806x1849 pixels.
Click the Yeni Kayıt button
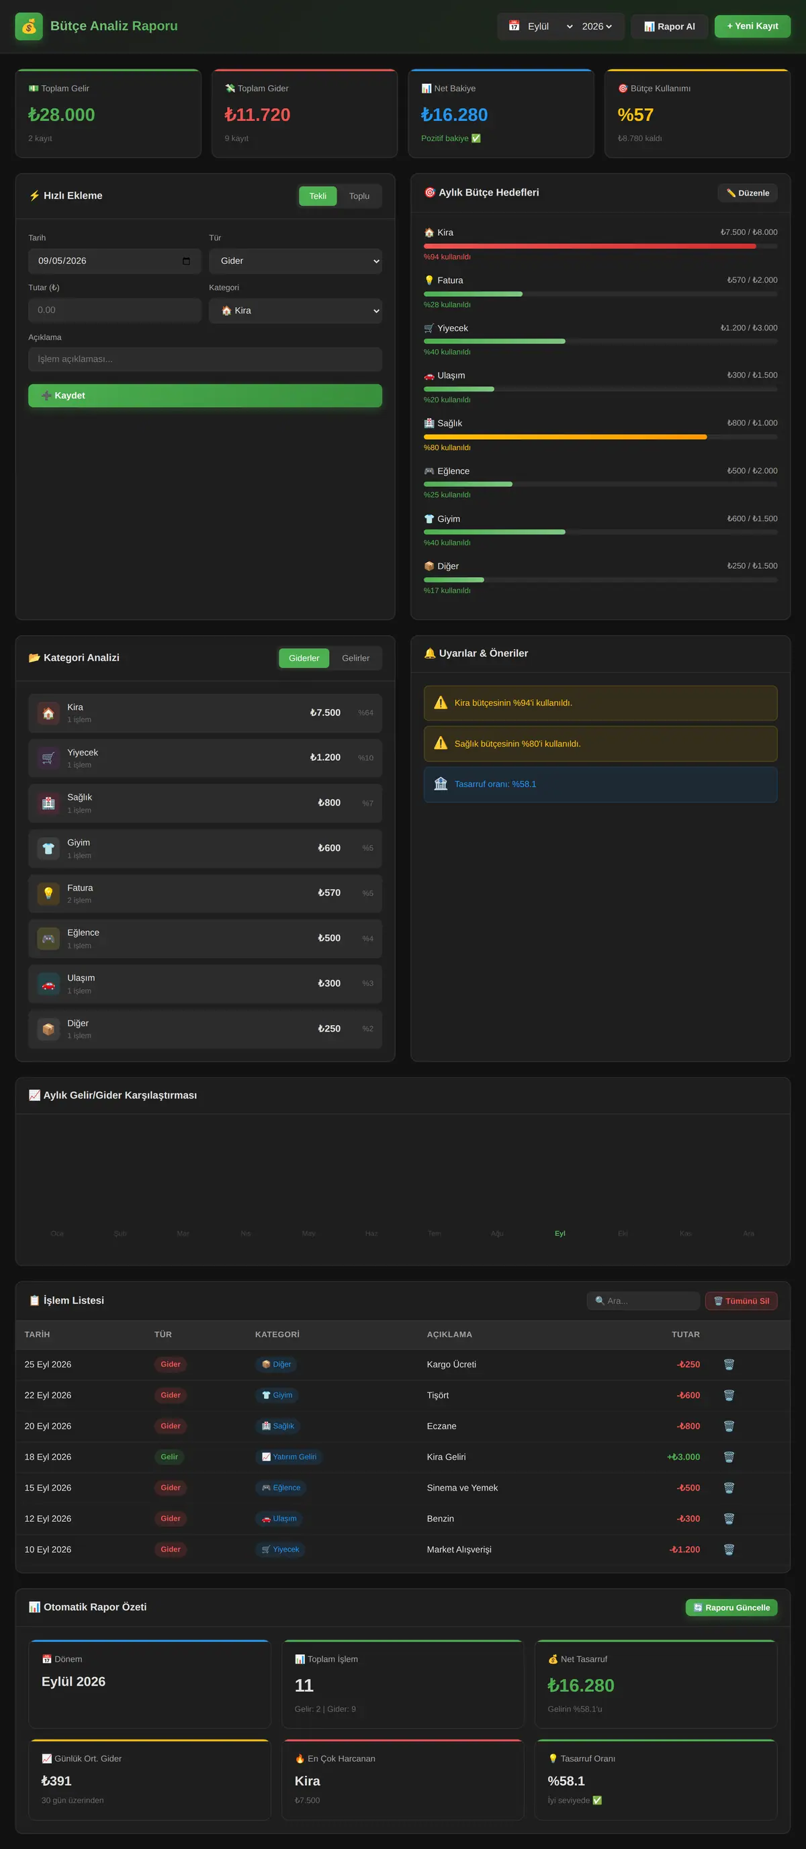pos(752,26)
